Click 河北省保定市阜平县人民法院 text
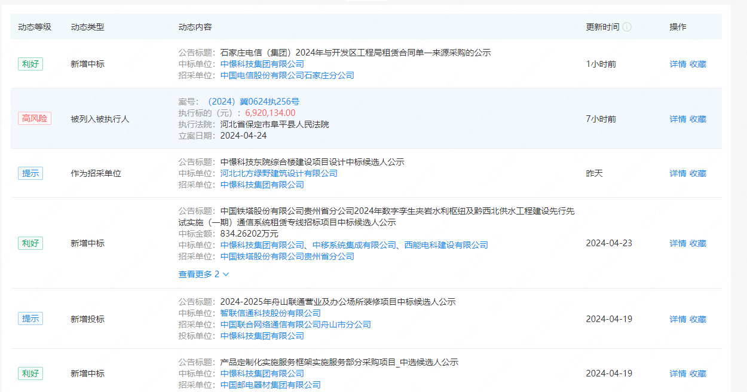 click(275, 124)
